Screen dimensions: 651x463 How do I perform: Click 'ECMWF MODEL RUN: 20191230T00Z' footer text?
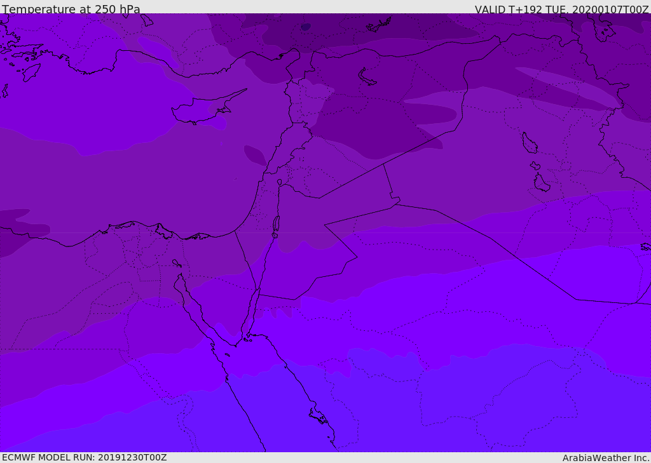coord(85,457)
